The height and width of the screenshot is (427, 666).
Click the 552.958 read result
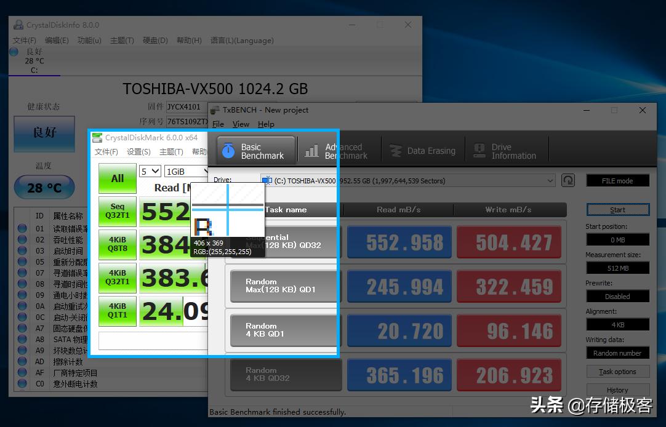(x=399, y=242)
